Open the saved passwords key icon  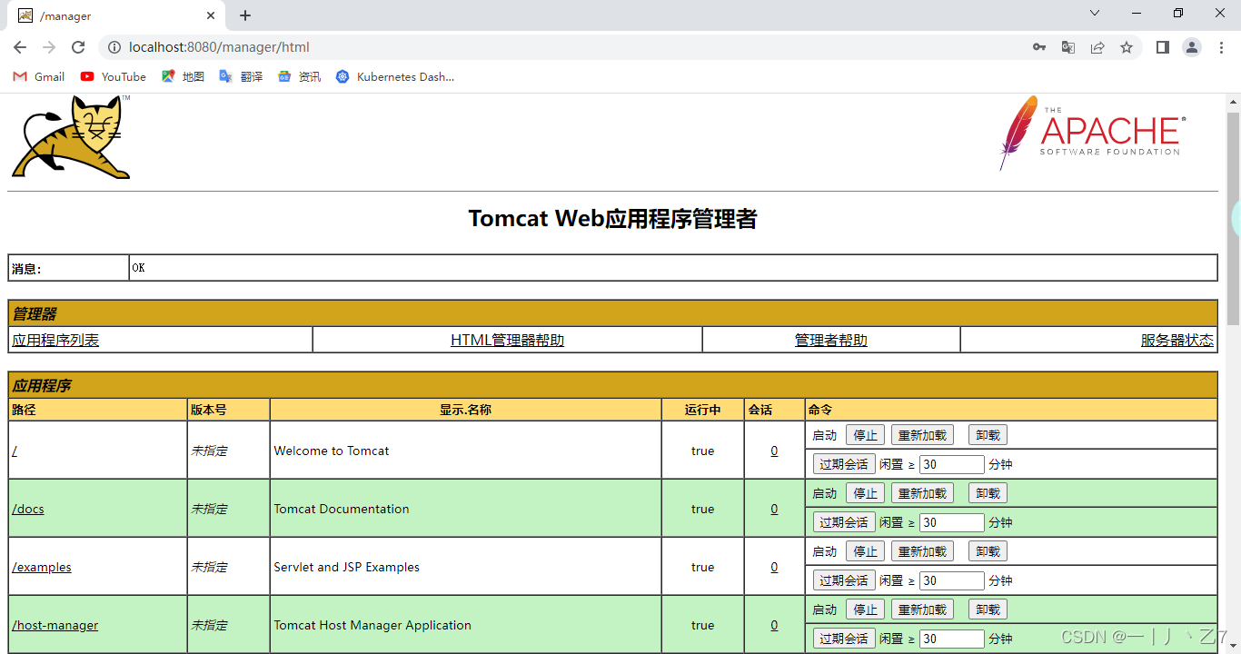coord(1039,47)
